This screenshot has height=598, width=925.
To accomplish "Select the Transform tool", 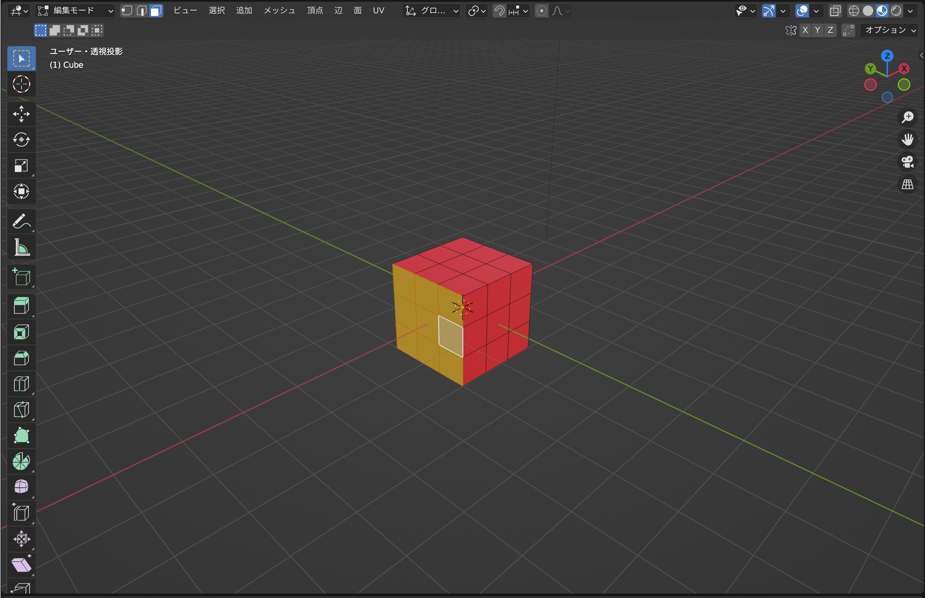I will pos(21,191).
